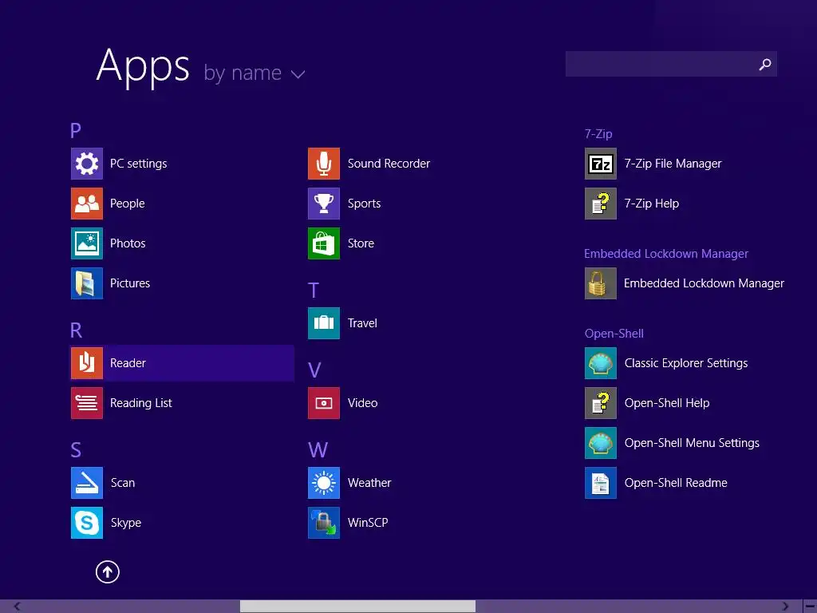817x613 pixels.
Task: Launch the Scan app icon
Action: coord(86,483)
